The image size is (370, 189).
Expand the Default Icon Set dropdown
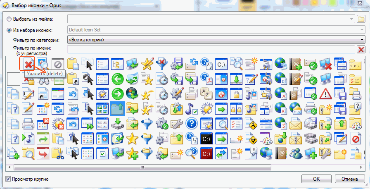362,30
